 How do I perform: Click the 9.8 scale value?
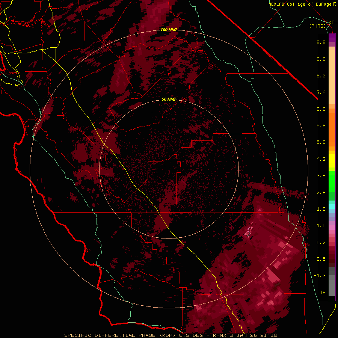coord(321,42)
